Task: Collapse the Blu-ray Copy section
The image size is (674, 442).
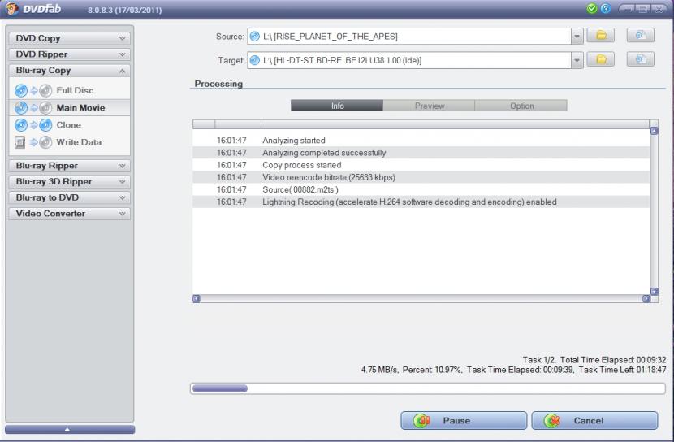Action: pos(69,70)
